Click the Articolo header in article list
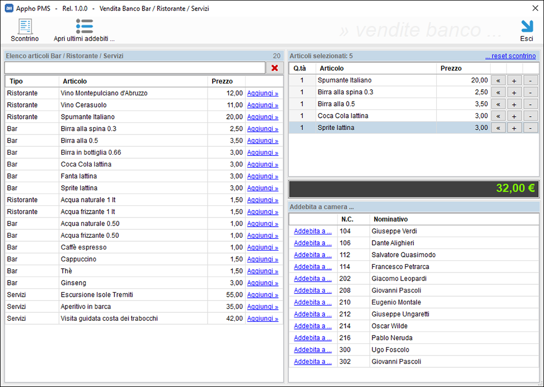Image resolution: width=544 pixels, height=387 pixels. (x=133, y=81)
